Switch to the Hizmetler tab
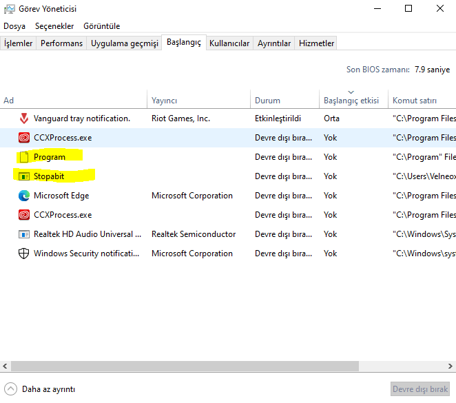Screen dimensions: 456x403 tap(316, 43)
